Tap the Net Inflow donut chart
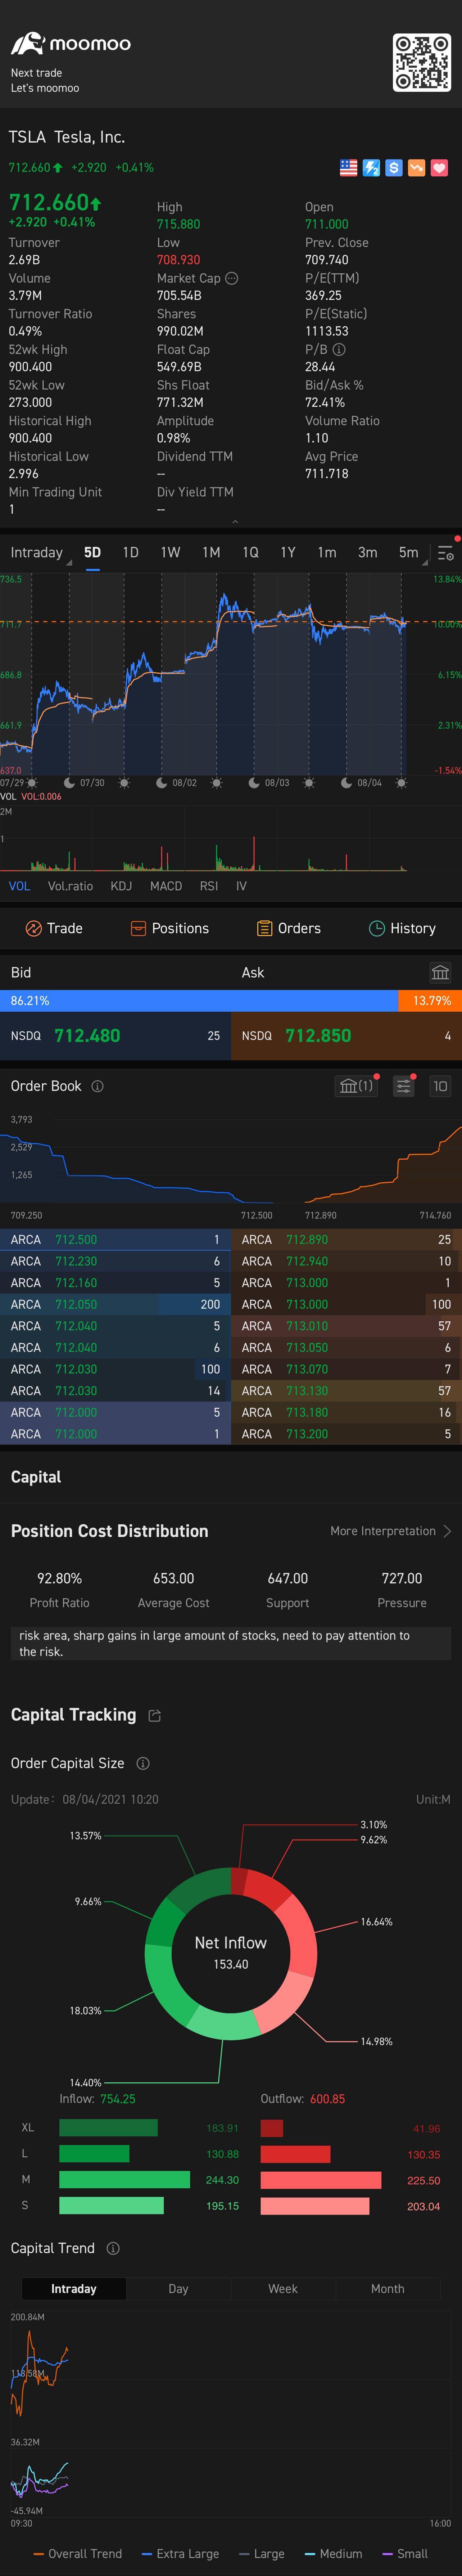This screenshot has width=462, height=2576. (x=231, y=1953)
